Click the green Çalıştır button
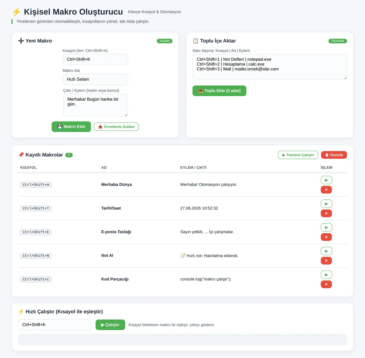This screenshot has height=358, width=365. 110,325
